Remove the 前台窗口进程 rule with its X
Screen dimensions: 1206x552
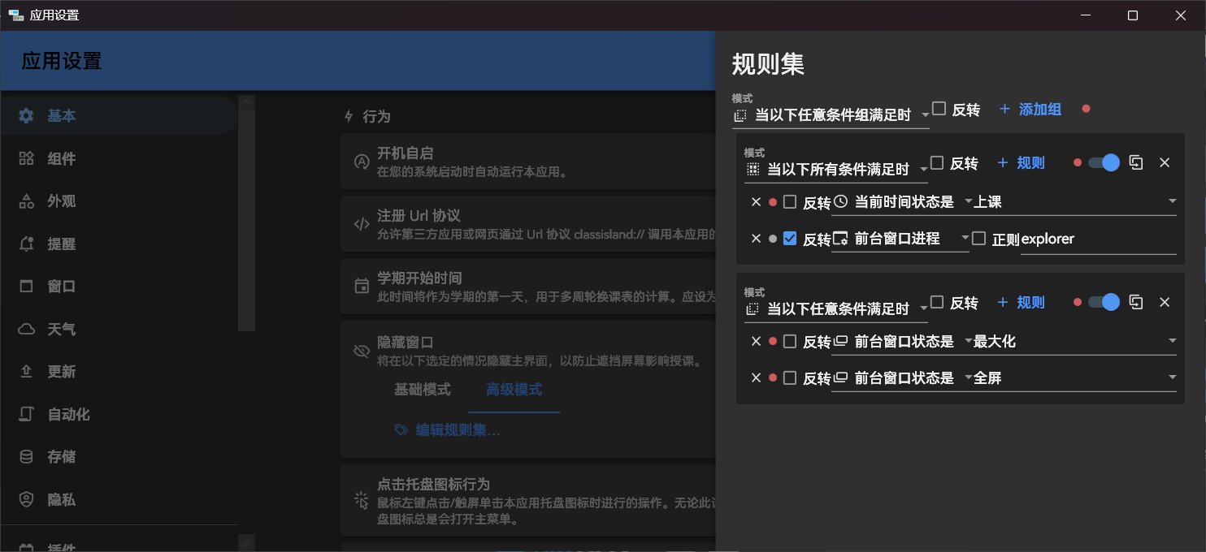coord(756,239)
